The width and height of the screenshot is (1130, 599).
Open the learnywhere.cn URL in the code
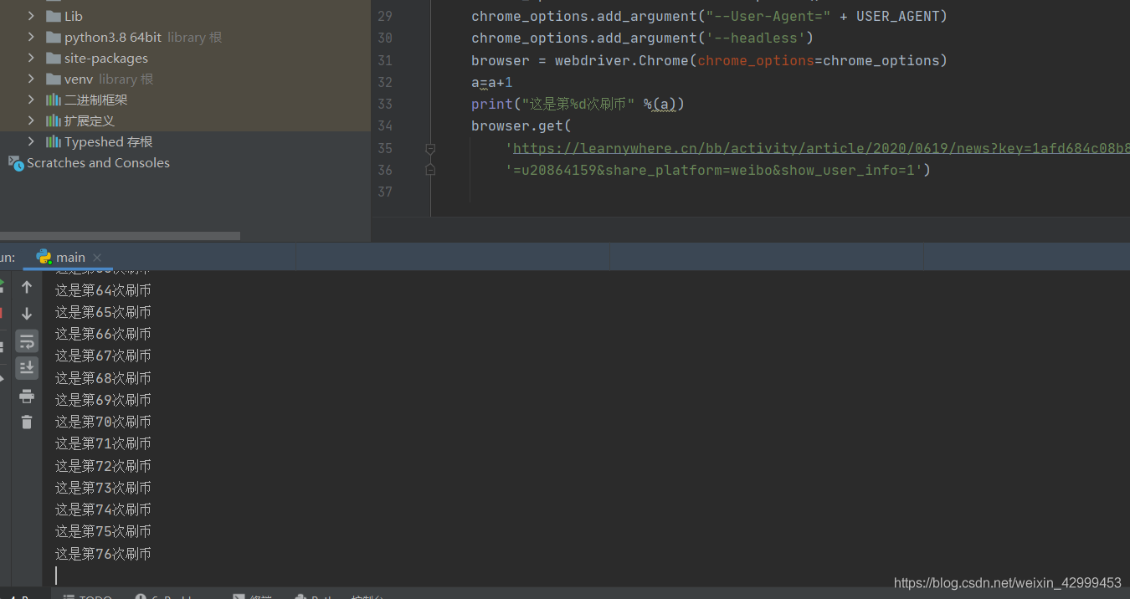821,148
